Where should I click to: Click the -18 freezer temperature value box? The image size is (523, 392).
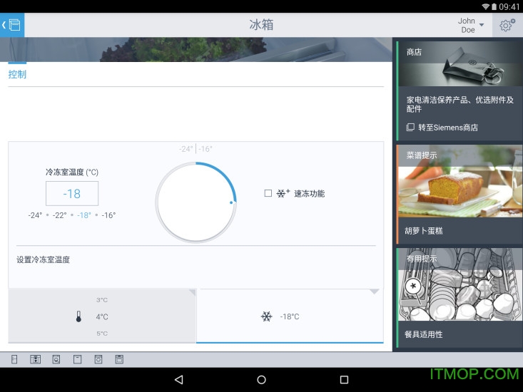point(72,194)
